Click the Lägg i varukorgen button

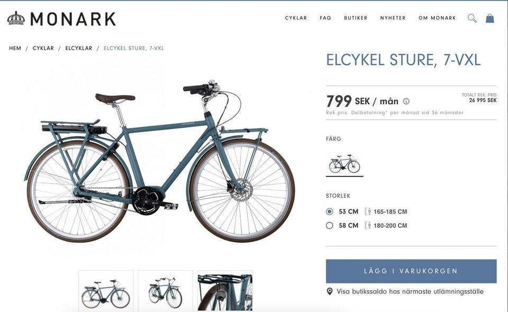pyautogui.click(x=411, y=271)
